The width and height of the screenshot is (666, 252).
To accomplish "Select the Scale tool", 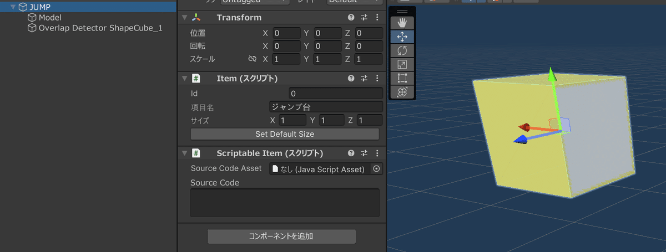I will [x=403, y=64].
